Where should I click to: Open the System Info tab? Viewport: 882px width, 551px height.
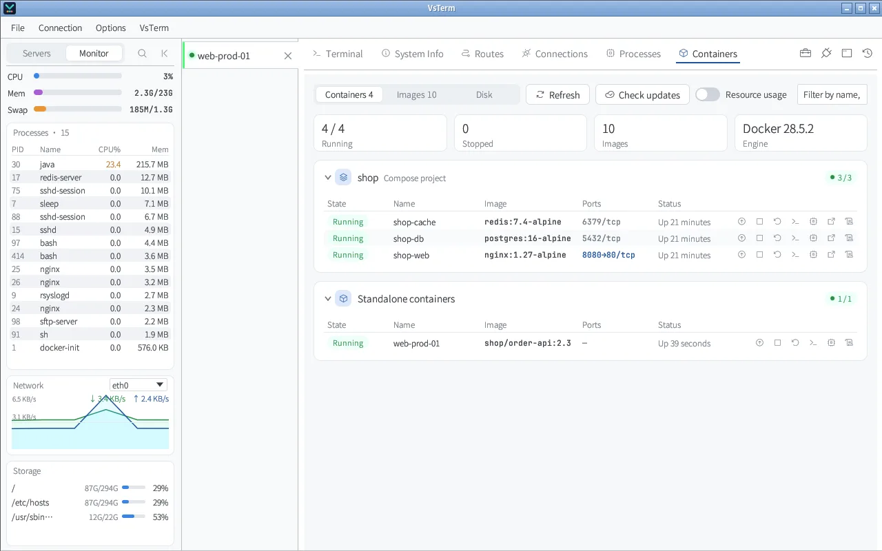(x=413, y=54)
